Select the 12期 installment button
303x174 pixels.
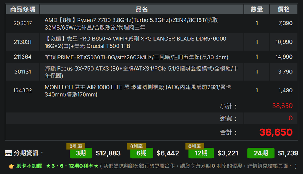point(201,153)
